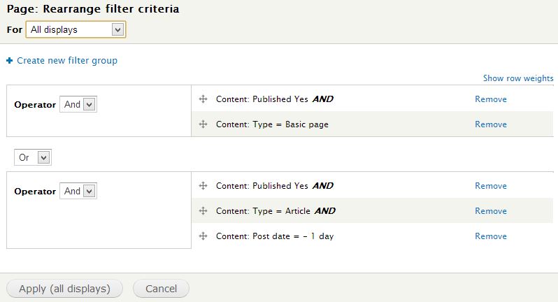
Task: Click the plus icon for new filter group
Action: (x=10, y=61)
